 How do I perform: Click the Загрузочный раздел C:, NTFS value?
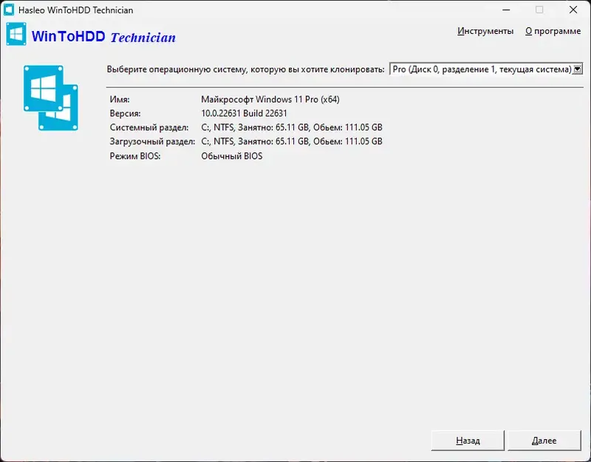point(292,141)
